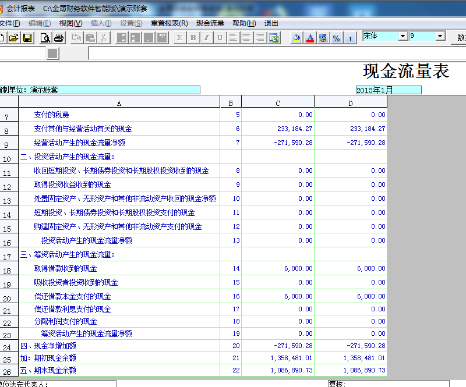This screenshot has height=387, width=466.
Task: Expand the 宋体 font dropdown
Action: coord(403,36)
